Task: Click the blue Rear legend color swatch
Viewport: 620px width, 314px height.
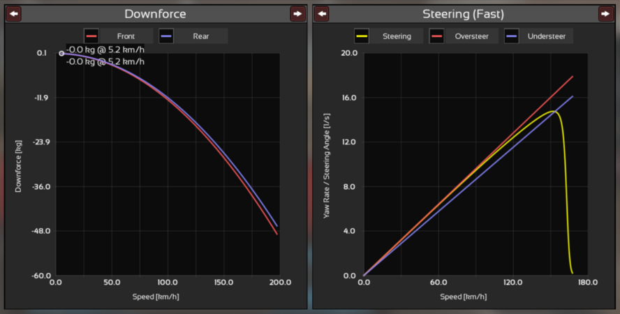Action: [166, 36]
